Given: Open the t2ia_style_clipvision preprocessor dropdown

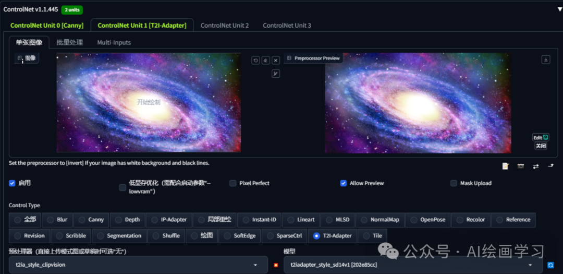Looking at the screenshot, I should point(138,265).
